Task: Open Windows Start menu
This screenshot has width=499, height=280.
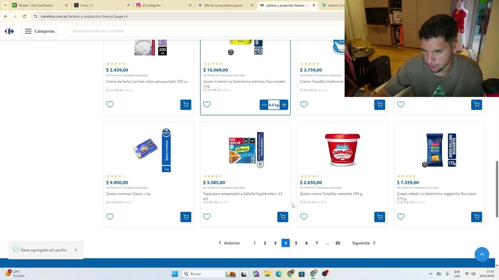Action: [175, 274]
